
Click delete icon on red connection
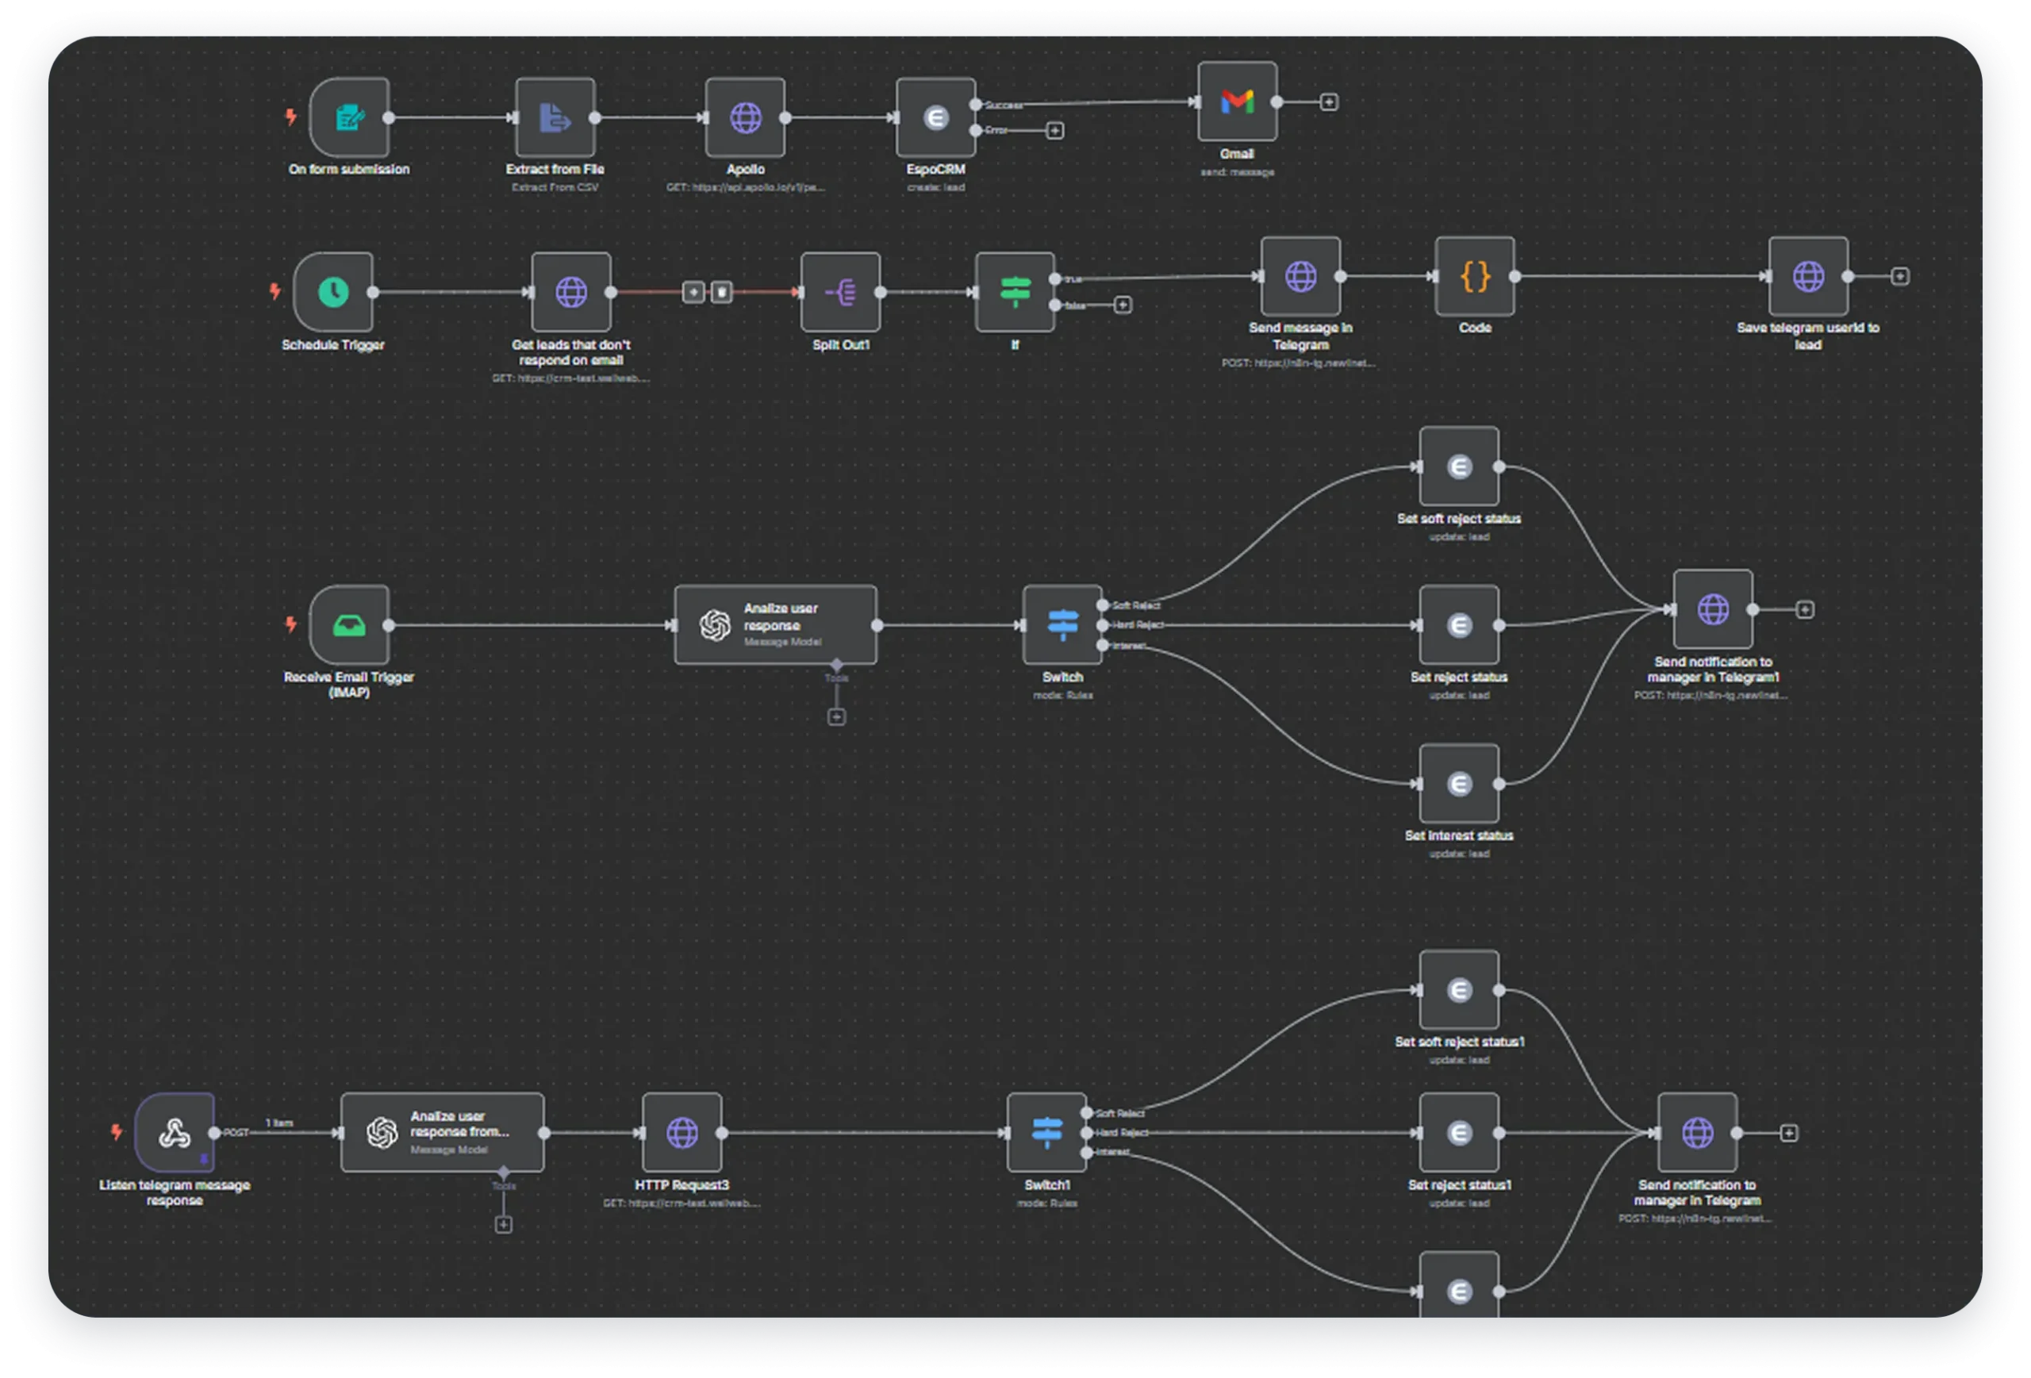721,292
